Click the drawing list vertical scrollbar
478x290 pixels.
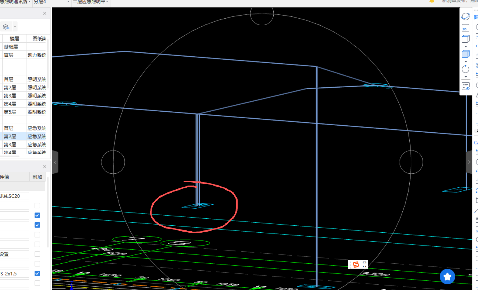tap(48, 63)
